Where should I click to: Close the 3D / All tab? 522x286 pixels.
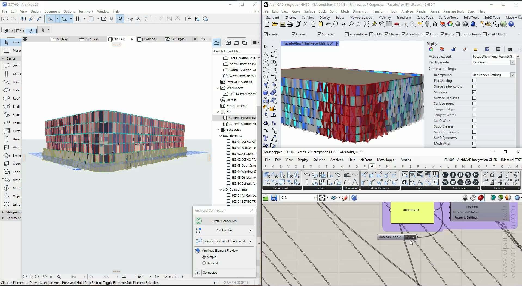coord(132,39)
